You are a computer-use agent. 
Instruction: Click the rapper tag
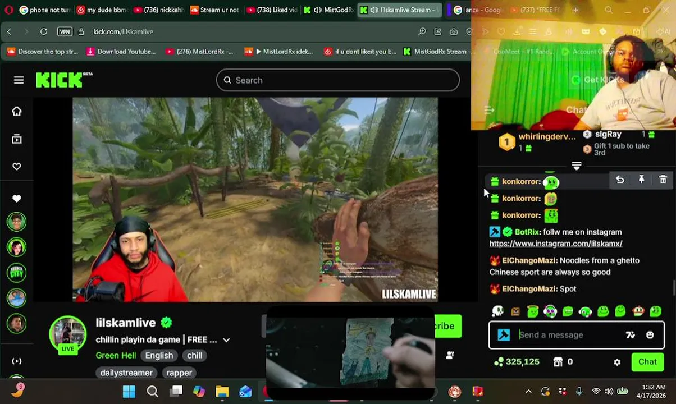(179, 373)
